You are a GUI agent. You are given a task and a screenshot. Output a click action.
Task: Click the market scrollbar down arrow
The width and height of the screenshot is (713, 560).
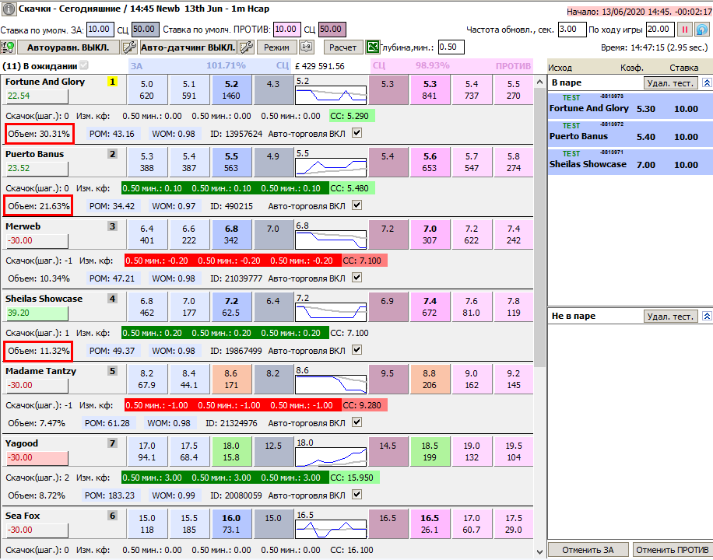(x=539, y=552)
